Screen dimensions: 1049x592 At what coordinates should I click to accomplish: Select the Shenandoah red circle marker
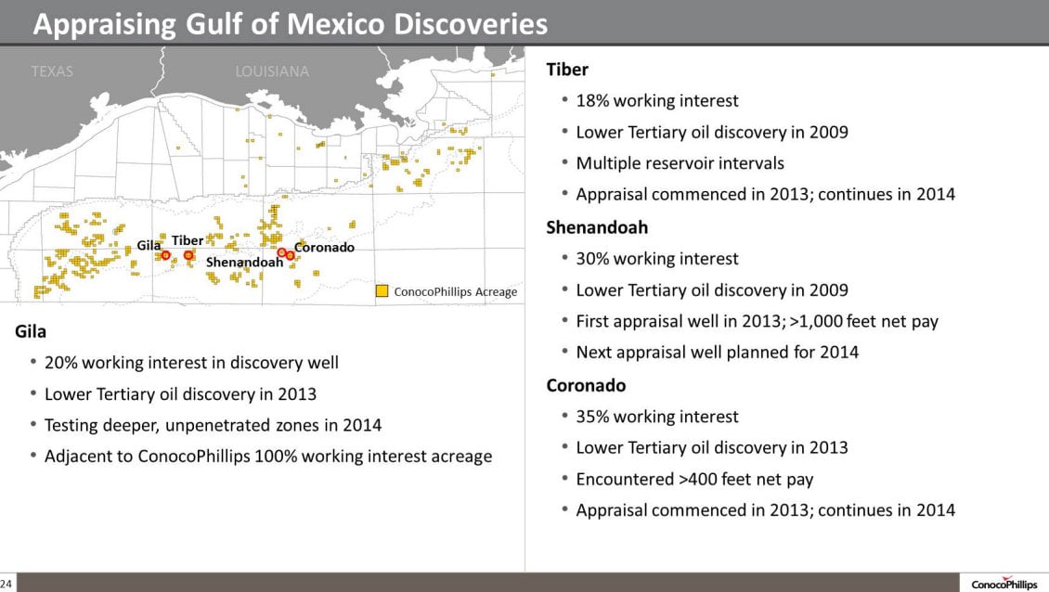(x=281, y=251)
